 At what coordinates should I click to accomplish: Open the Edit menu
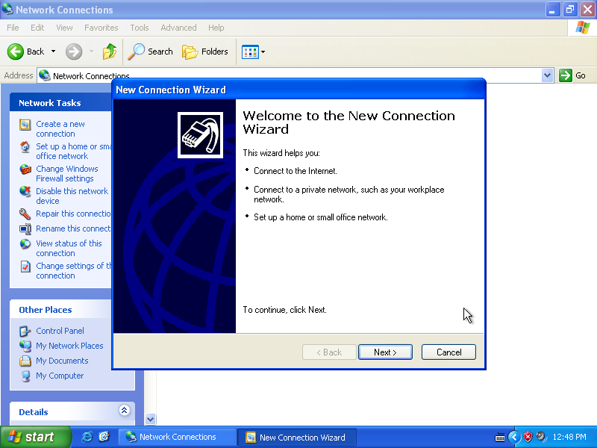(x=37, y=28)
